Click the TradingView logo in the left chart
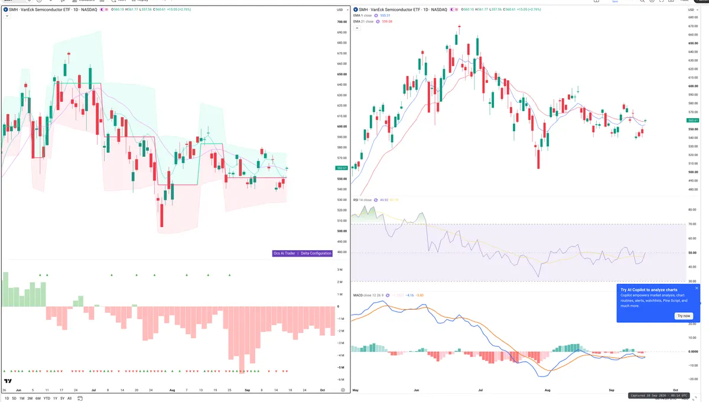This screenshot has width=709, height=402. point(8,381)
